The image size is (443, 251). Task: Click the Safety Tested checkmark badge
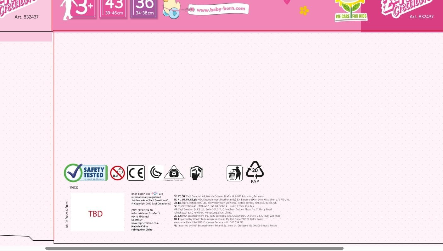[x=86, y=173]
